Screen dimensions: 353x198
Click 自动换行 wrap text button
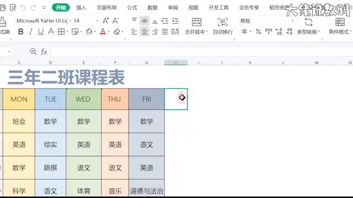coord(223,26)
